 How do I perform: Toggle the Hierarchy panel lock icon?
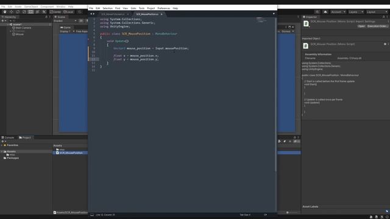coord(46,17)
